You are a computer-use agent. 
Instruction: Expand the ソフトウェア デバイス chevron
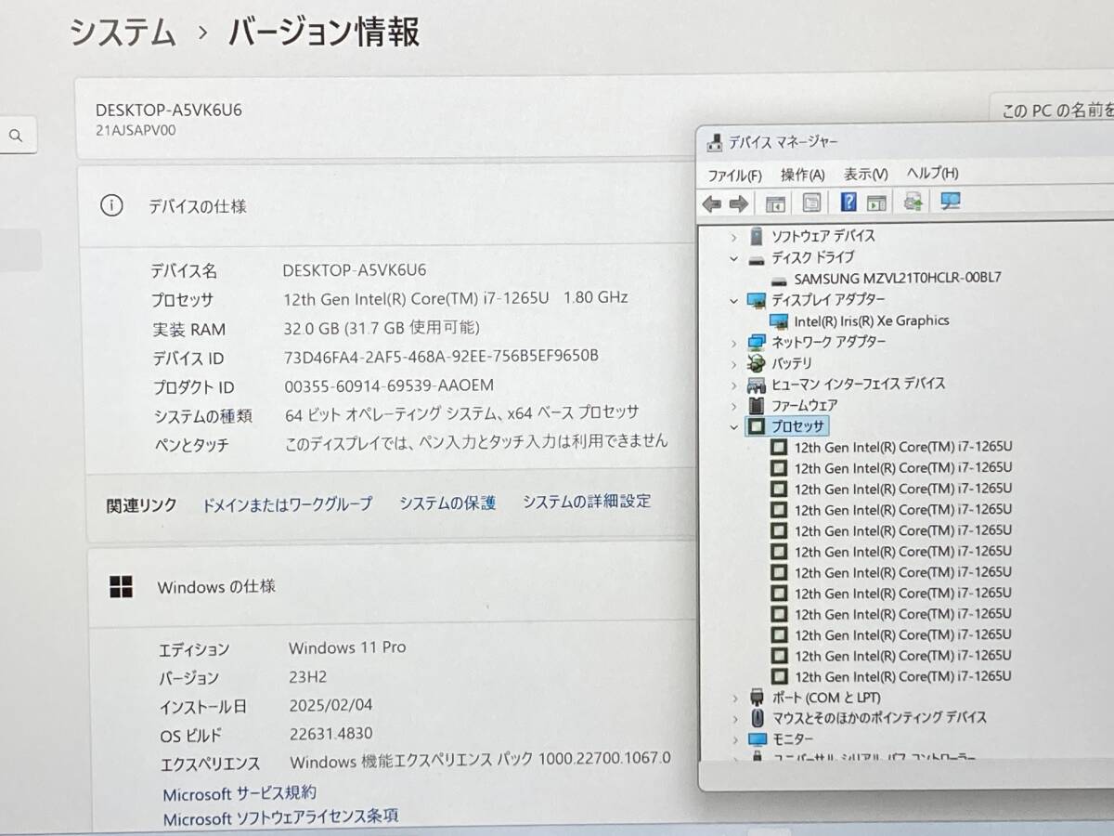coord(733,236)
